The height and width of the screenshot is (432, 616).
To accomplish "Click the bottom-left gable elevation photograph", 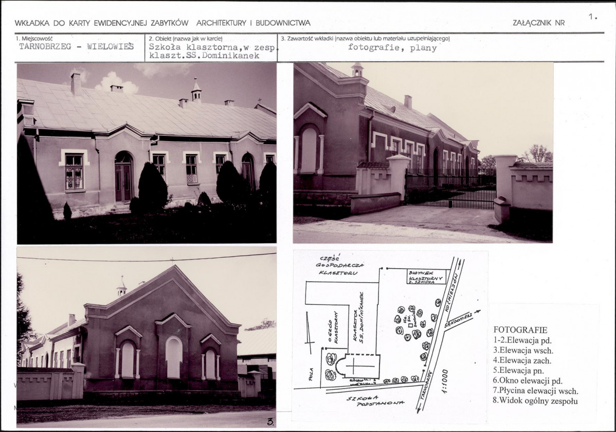I will 147,337.
